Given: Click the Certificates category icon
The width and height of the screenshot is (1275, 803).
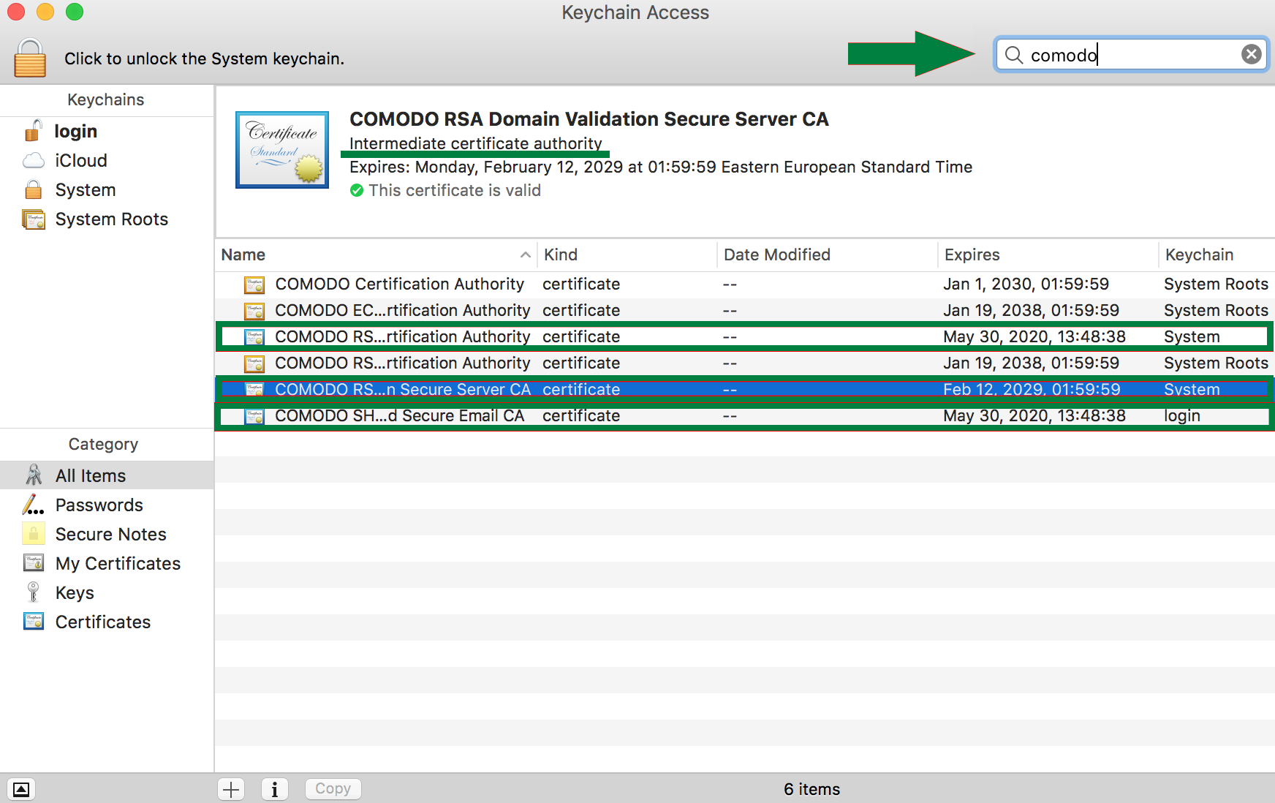Looking at the screenshot, I should pyautogui.click(x=34, y=622).
